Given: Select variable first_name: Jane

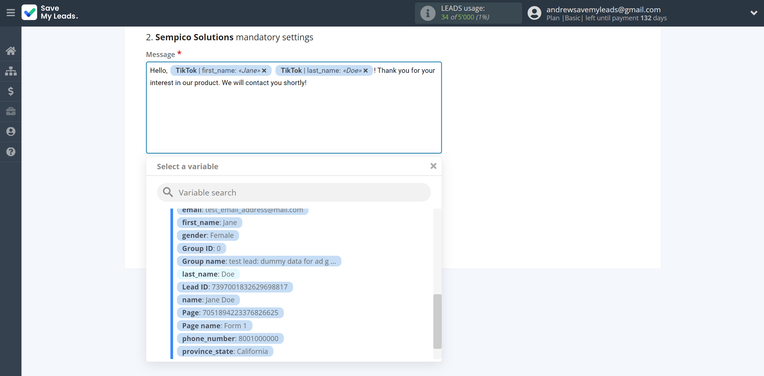Looking at the screenshot, I should [210, 223].
